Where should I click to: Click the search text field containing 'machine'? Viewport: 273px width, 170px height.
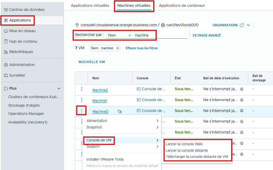[159, 35]
